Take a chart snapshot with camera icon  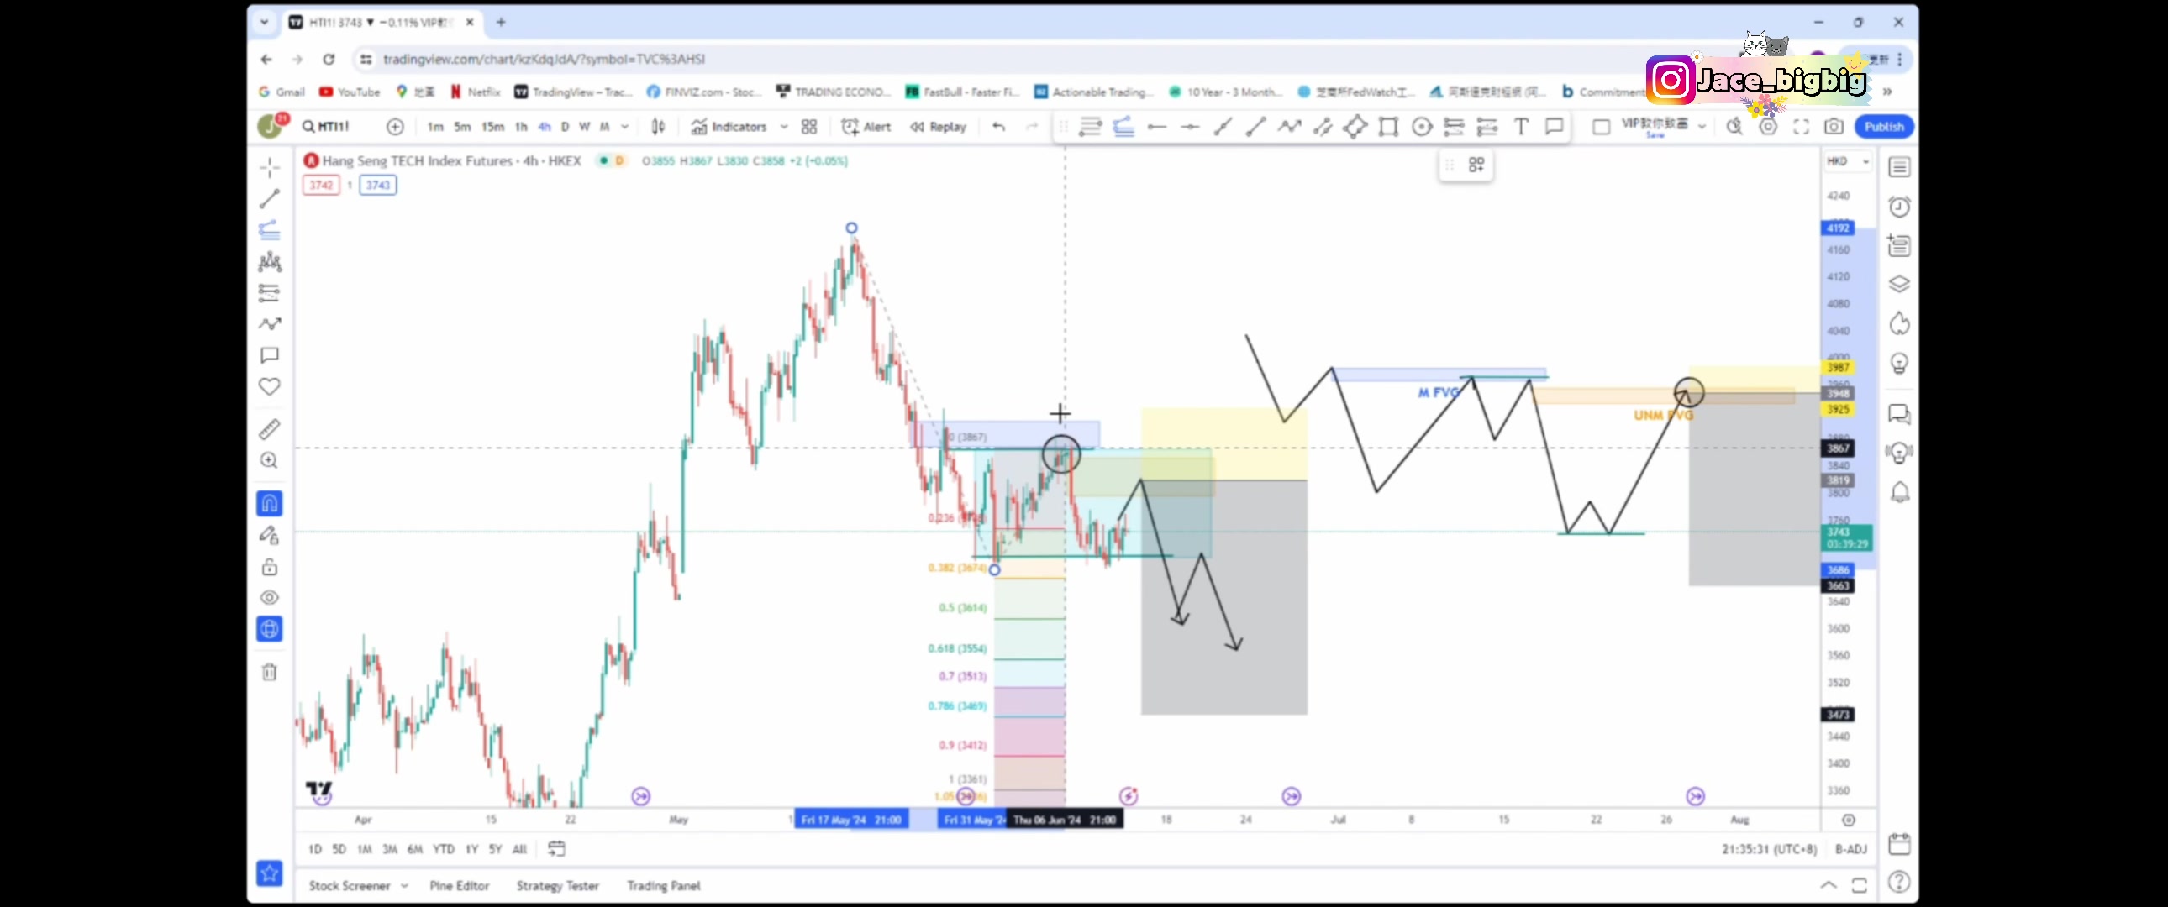1834,126
